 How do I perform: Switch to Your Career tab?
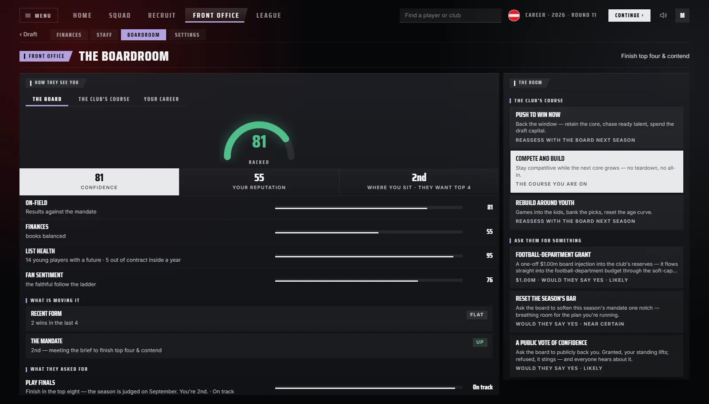161,99
